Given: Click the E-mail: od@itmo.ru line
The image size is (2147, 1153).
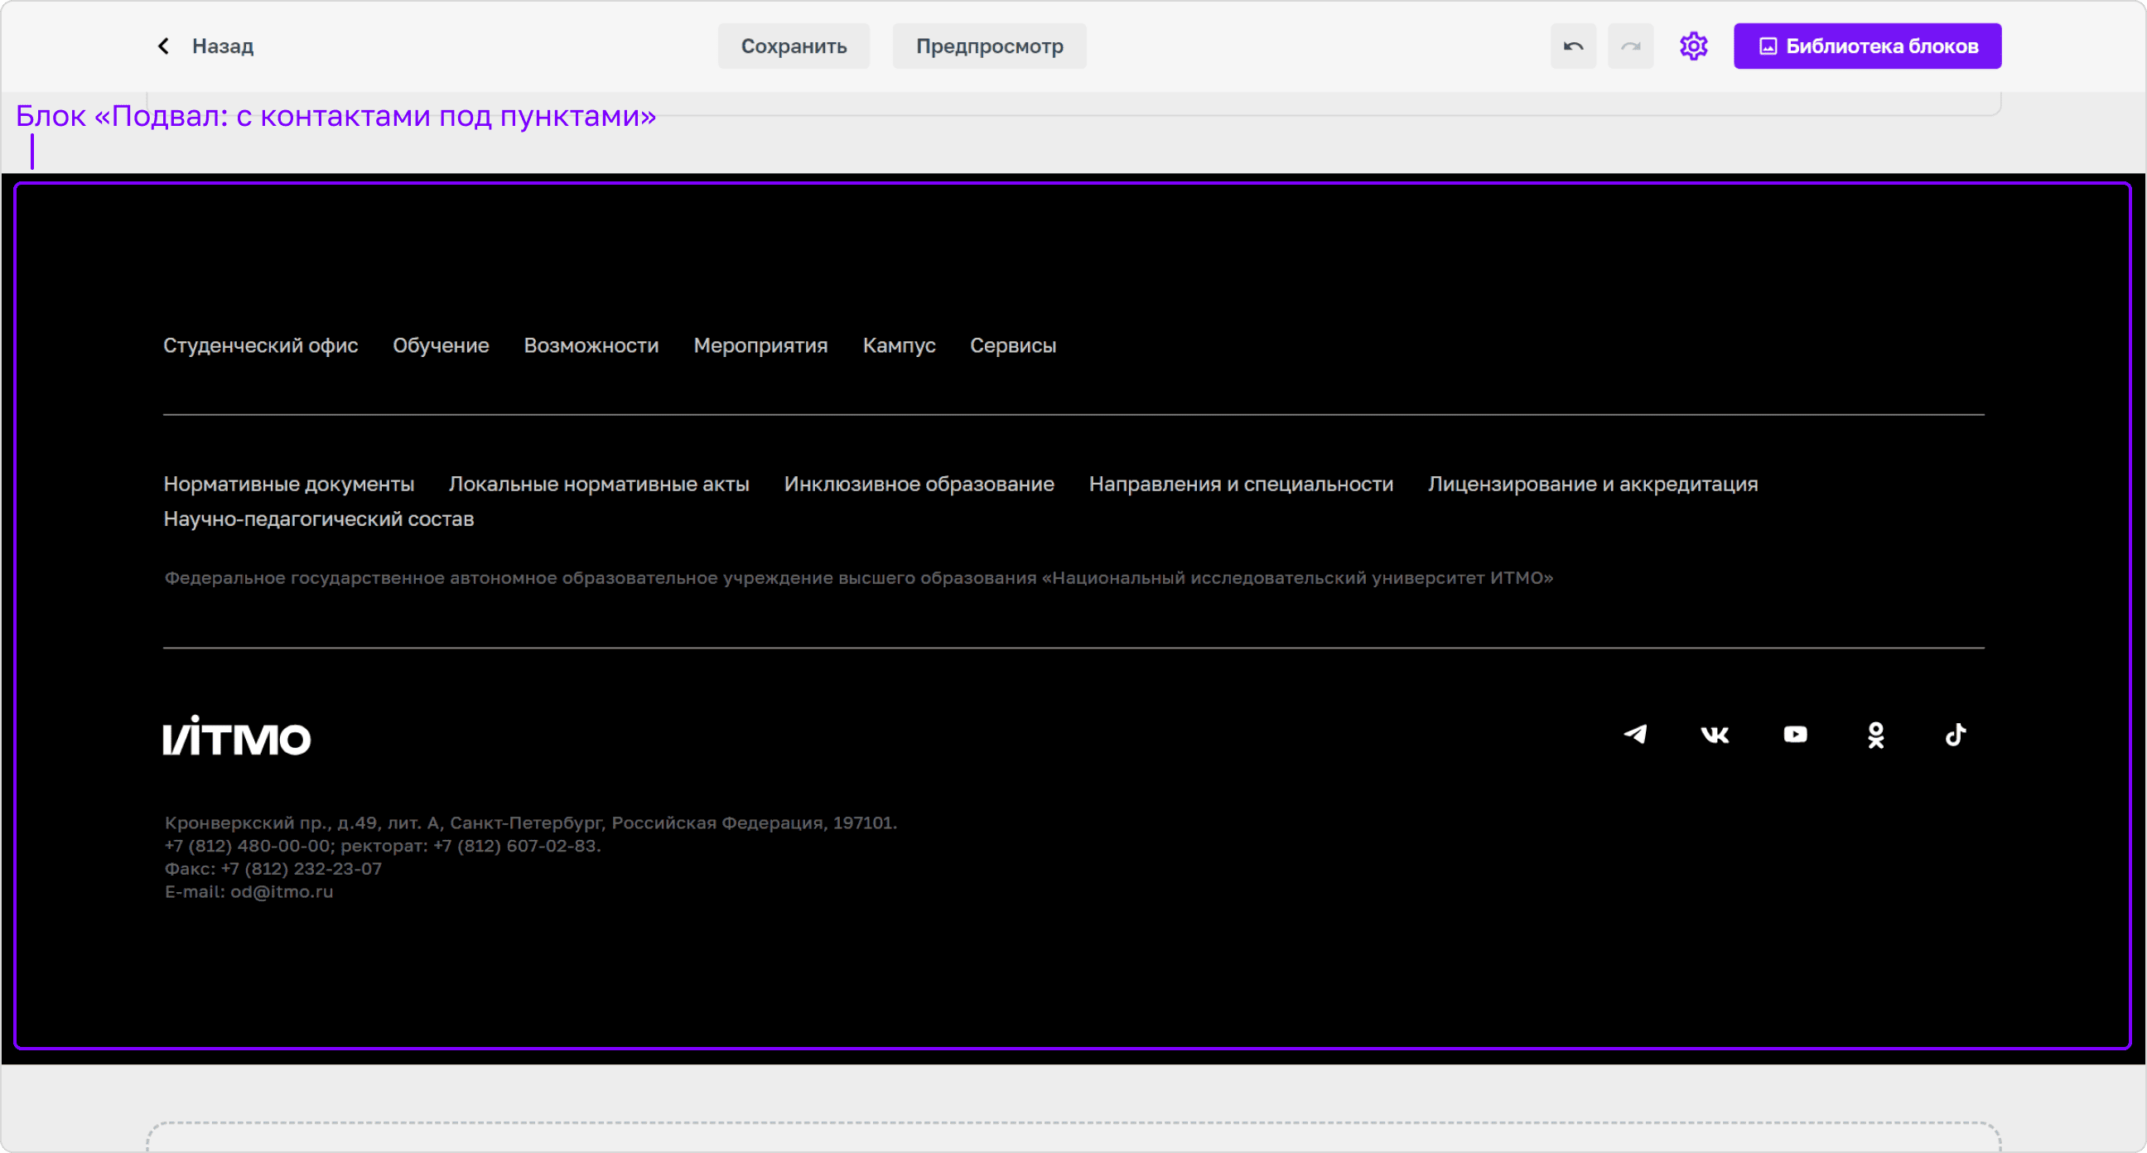Looking at the screenshot, I should tap(248, 891).
